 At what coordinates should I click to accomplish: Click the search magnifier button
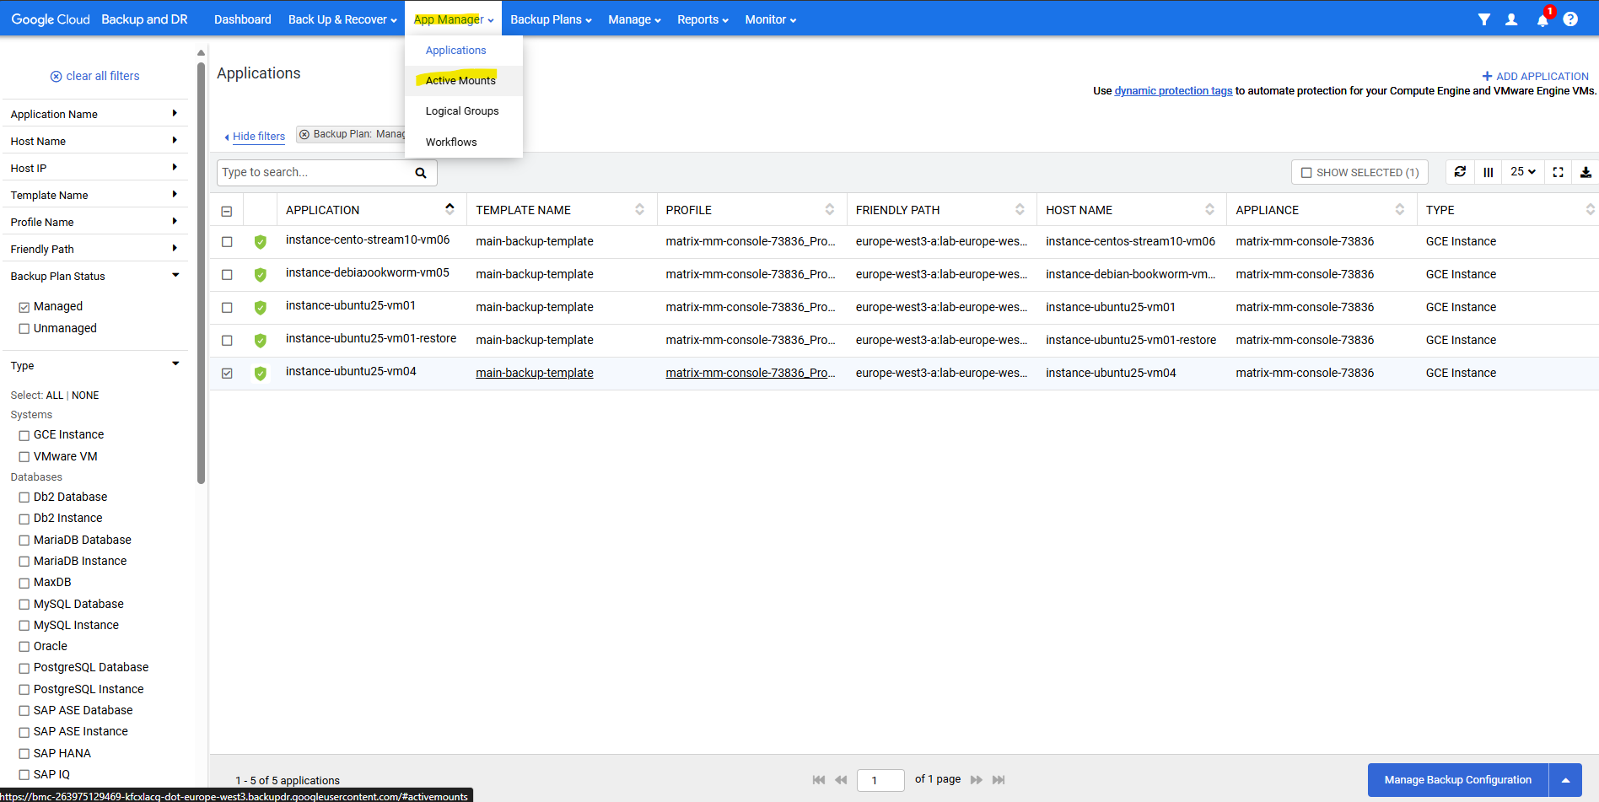pyautogui.click(x=420, y=173)
